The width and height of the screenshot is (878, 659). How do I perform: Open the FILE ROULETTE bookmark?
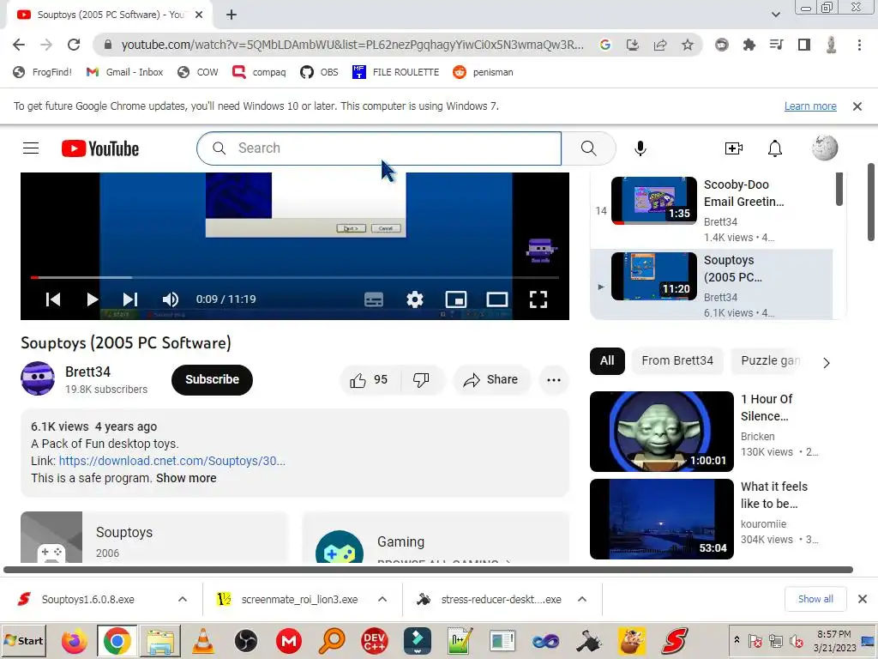tap(395, 72)
